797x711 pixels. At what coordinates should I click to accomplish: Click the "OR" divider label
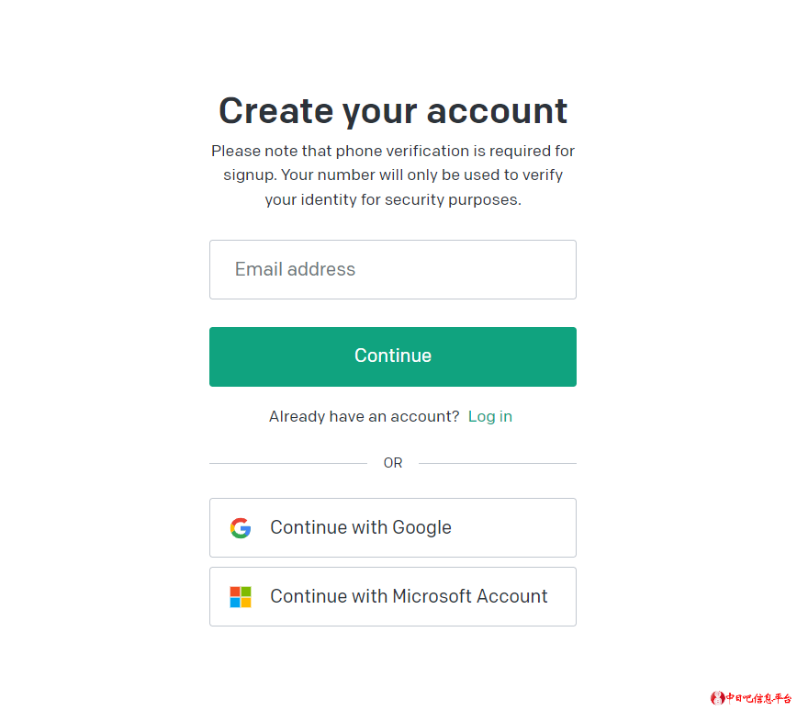pos(393,463)
